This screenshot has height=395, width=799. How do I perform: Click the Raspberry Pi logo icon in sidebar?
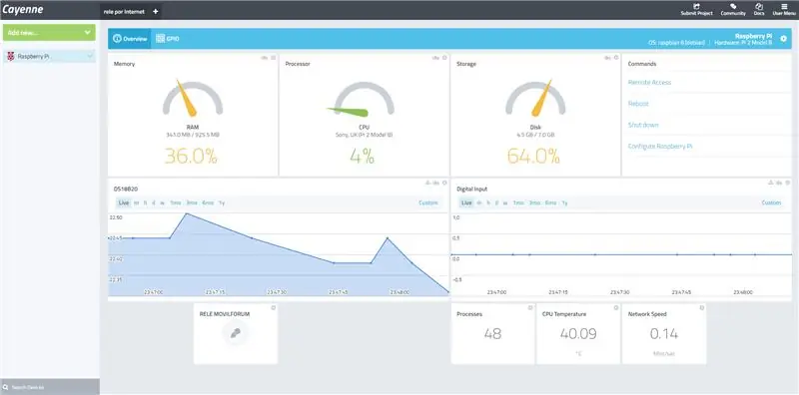pyautogui.click(x=10, y=57)
